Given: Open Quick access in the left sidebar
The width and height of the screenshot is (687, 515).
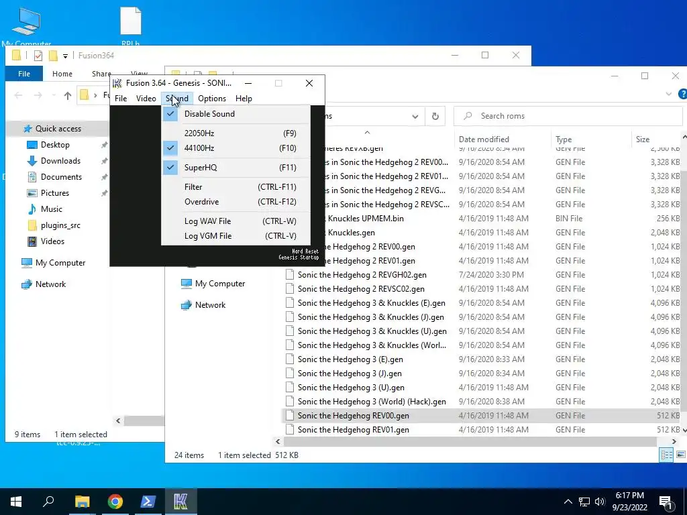Looking at the screenshot, I should pyautogui.click(x=58, y=129).
